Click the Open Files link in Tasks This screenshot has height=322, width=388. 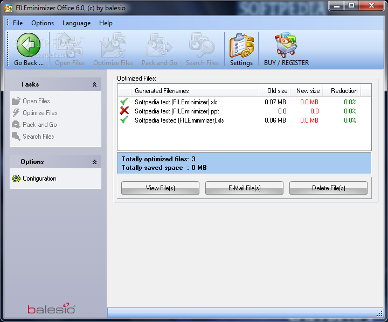click(x=36, y=101)
